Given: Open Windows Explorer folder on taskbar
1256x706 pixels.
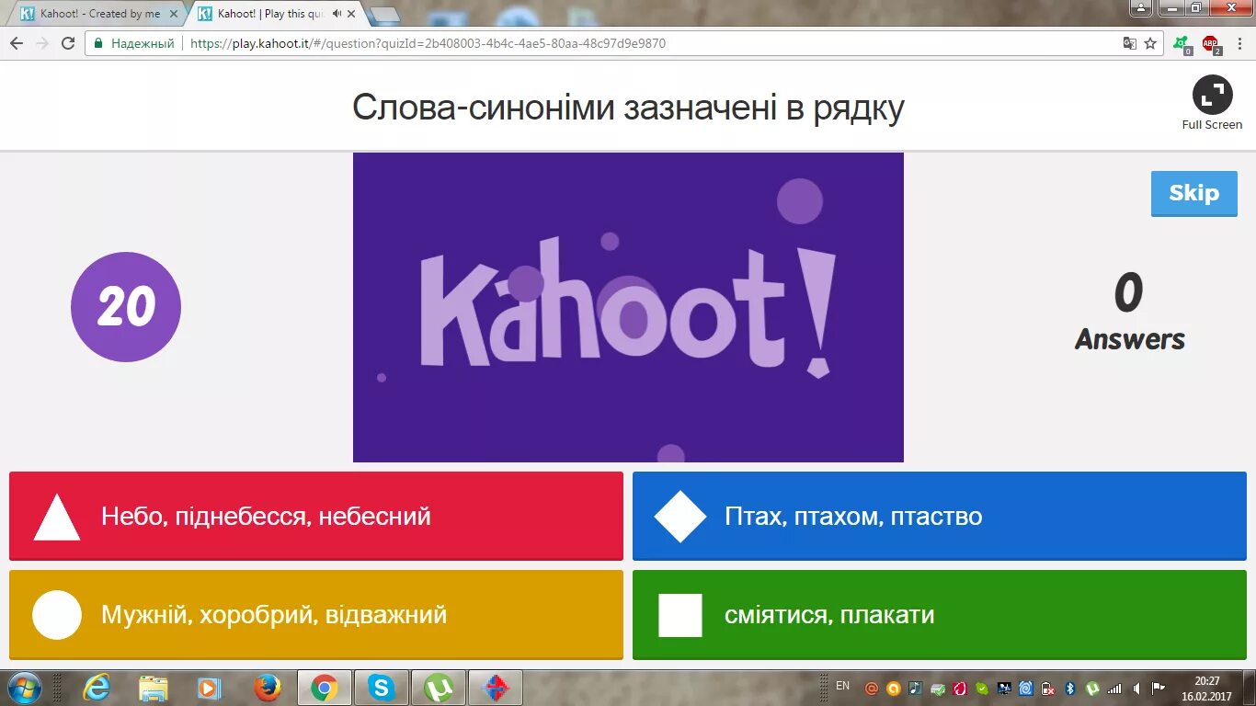Looking at the screenshot, I should [154, 688].
